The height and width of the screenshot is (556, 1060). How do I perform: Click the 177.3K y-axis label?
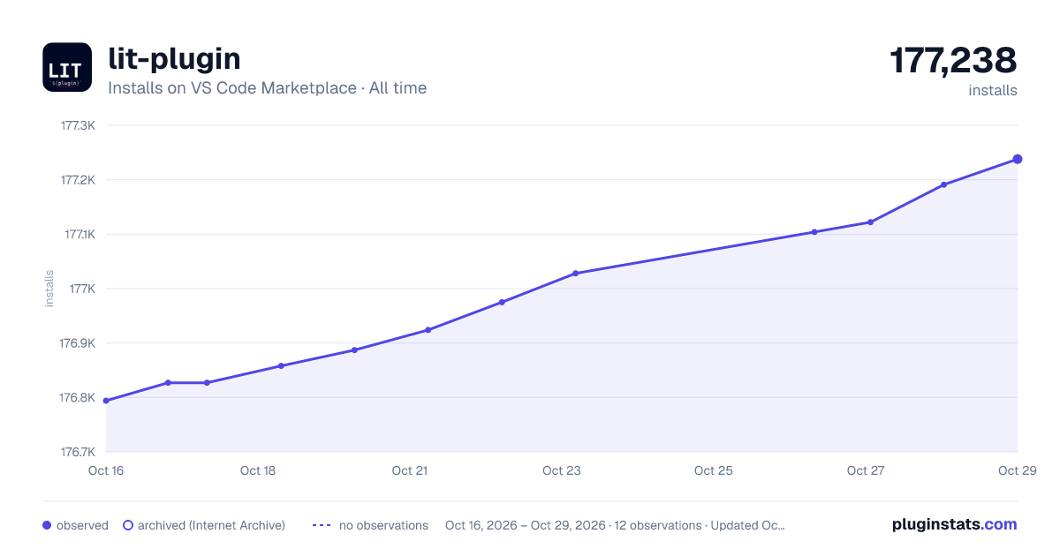(x=78, y=125)
